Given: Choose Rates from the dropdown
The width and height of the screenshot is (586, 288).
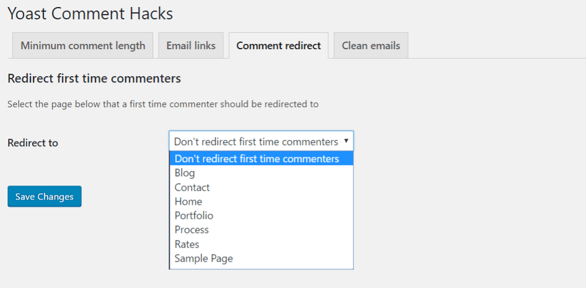Looking at the screenshot, I should tap(261, 244).
